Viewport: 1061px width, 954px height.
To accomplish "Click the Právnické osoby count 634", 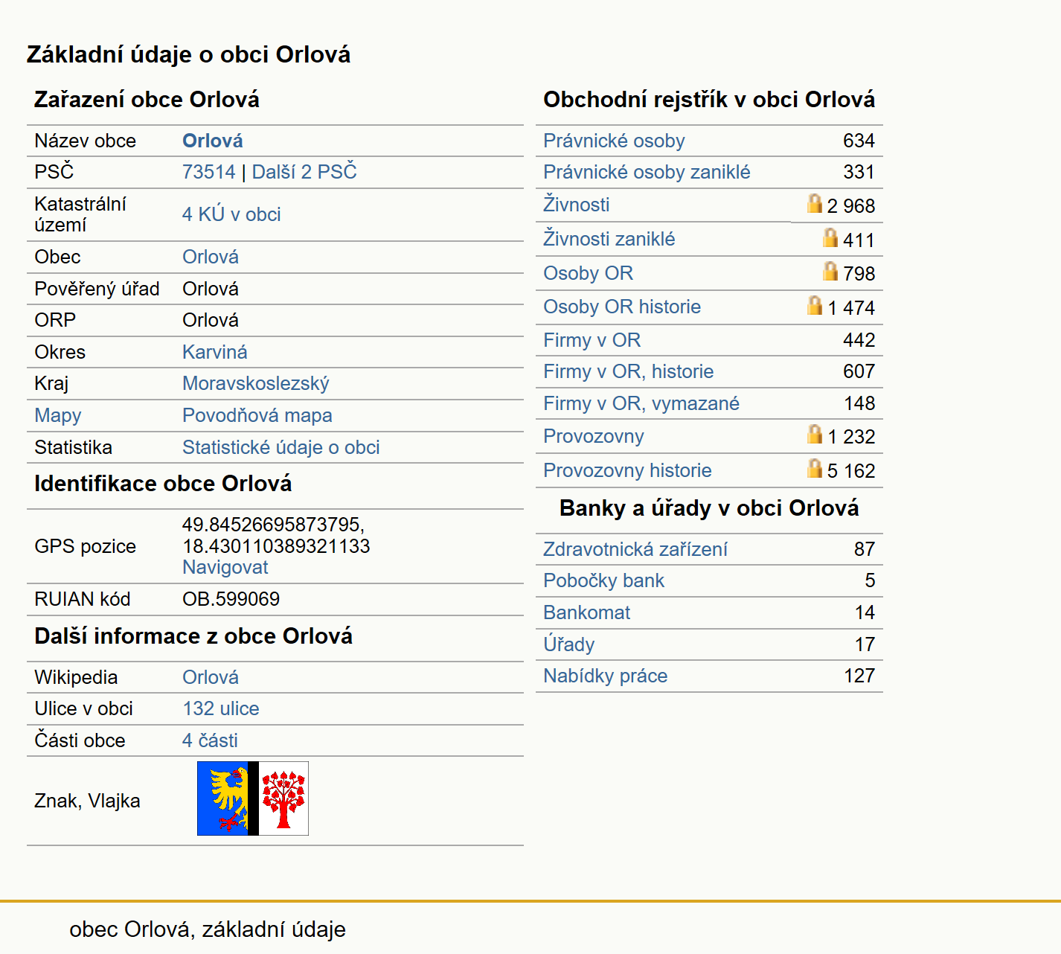I will [859, 141].
